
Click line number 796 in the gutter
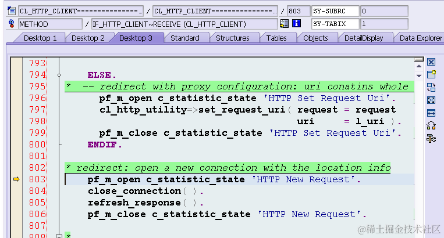point(37,98)
